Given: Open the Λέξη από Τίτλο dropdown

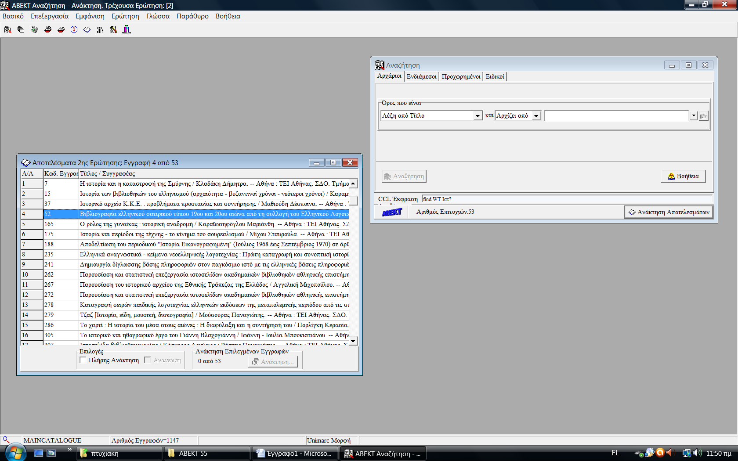Looking at the screenshot, I should click(478, 116).
